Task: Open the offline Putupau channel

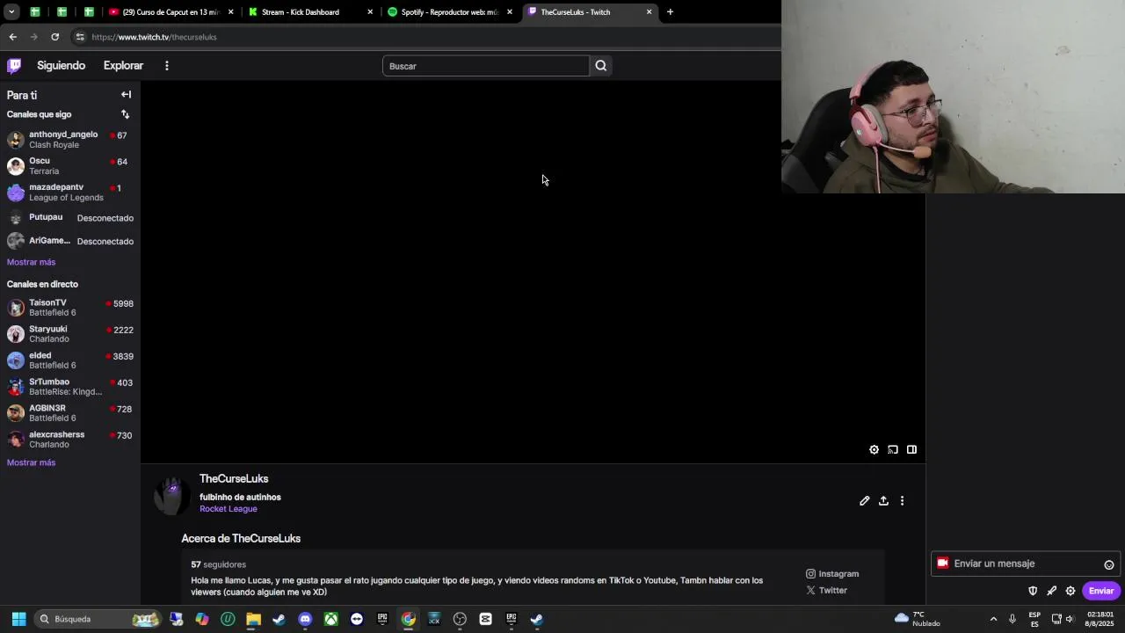Action: 69,217
